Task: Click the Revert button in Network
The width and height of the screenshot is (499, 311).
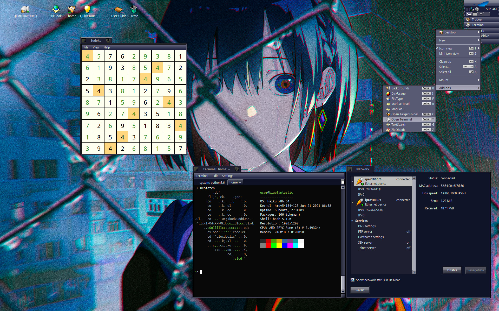Action: 360,290
